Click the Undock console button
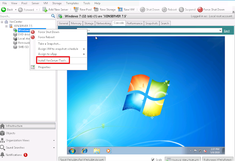The height and width of the screenshot is (161, 235). (183, 159)
